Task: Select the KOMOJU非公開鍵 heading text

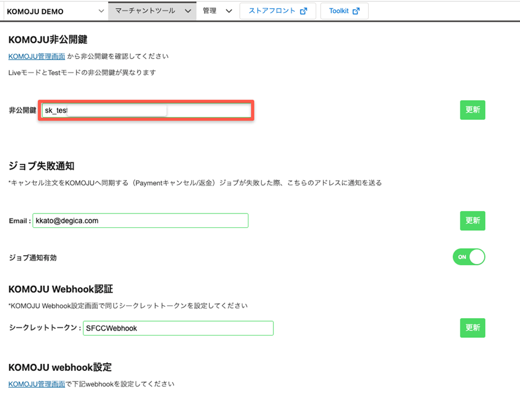Action: pos(47,39)
